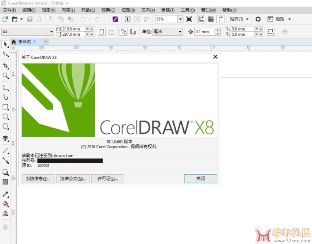
Task: Click the Open folder icon
Action: (x=15, y=19)
